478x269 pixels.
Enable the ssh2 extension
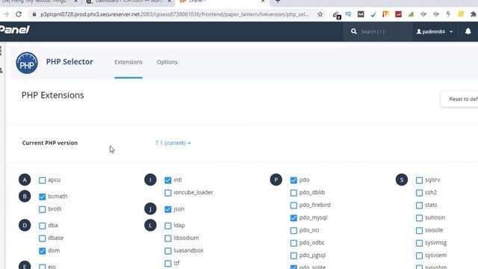tap(419, 193)
